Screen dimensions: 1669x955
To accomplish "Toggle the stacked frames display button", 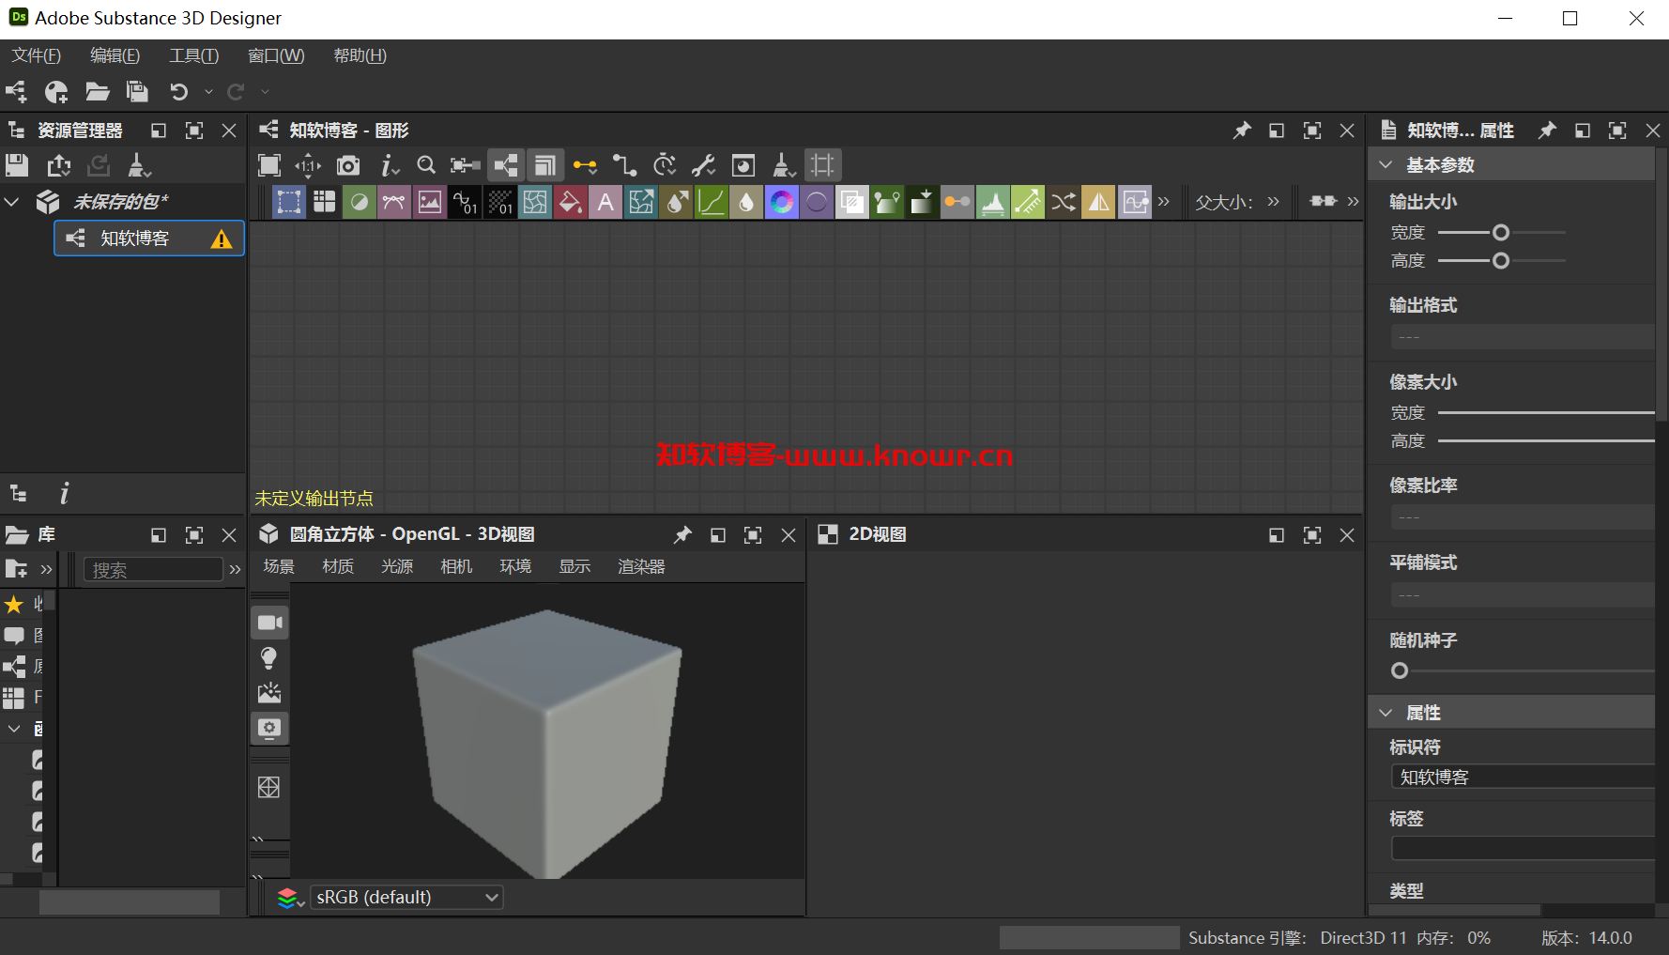I will (545, 165).
